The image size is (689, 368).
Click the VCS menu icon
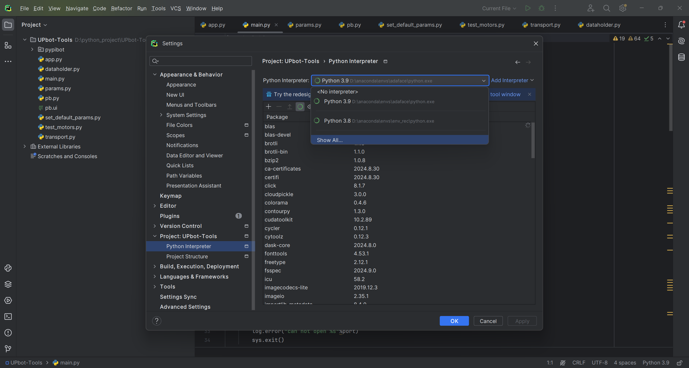(x=176, y=8)
